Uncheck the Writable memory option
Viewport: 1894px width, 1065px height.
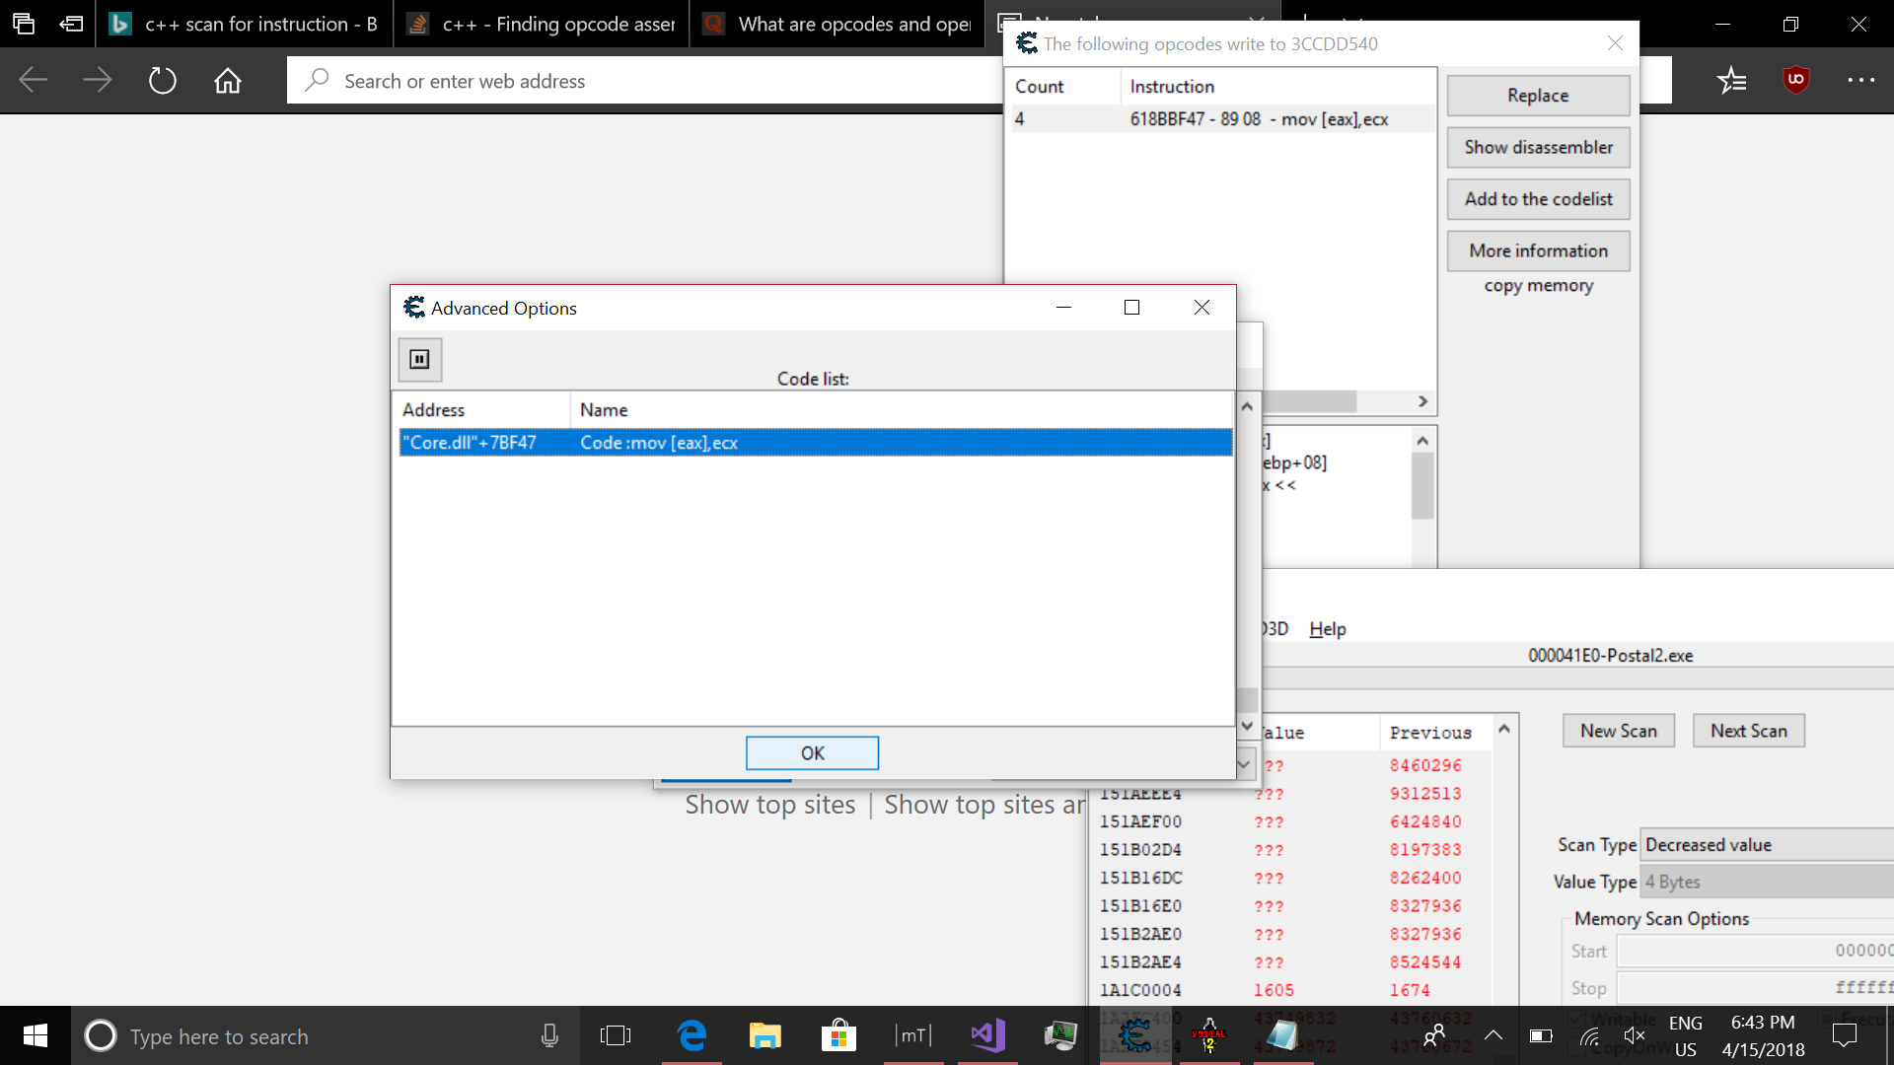1576,1019
